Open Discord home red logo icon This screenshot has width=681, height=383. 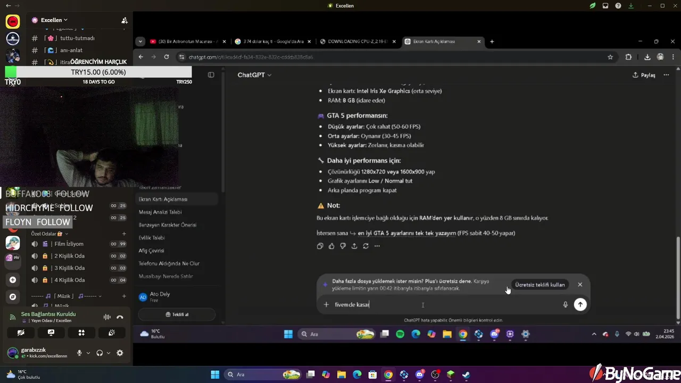coord(13,21)
